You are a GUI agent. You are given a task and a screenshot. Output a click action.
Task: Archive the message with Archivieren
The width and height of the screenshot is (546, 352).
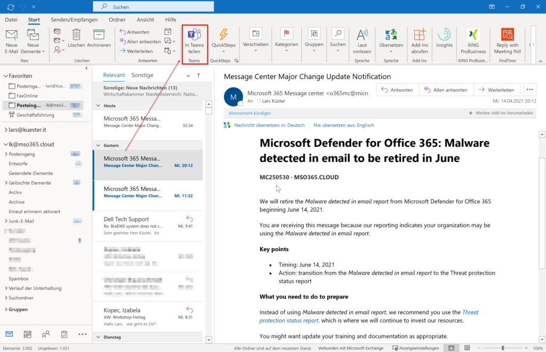point(99,38)
